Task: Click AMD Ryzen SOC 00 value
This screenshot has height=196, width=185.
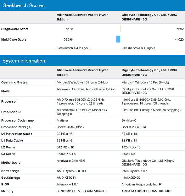Action: [x=71, y=171]
